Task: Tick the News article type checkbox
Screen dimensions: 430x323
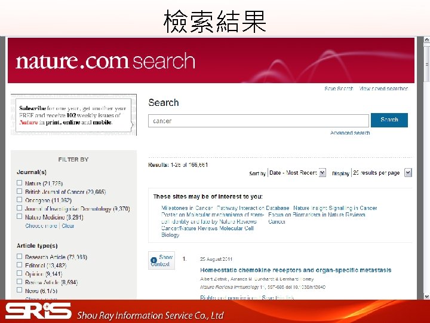Action: pyautogui.click(x=20, y=290)
